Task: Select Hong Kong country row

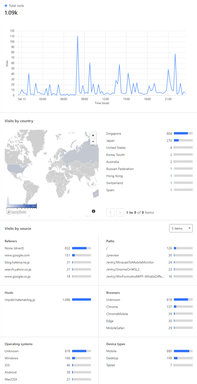Action: 150,176
